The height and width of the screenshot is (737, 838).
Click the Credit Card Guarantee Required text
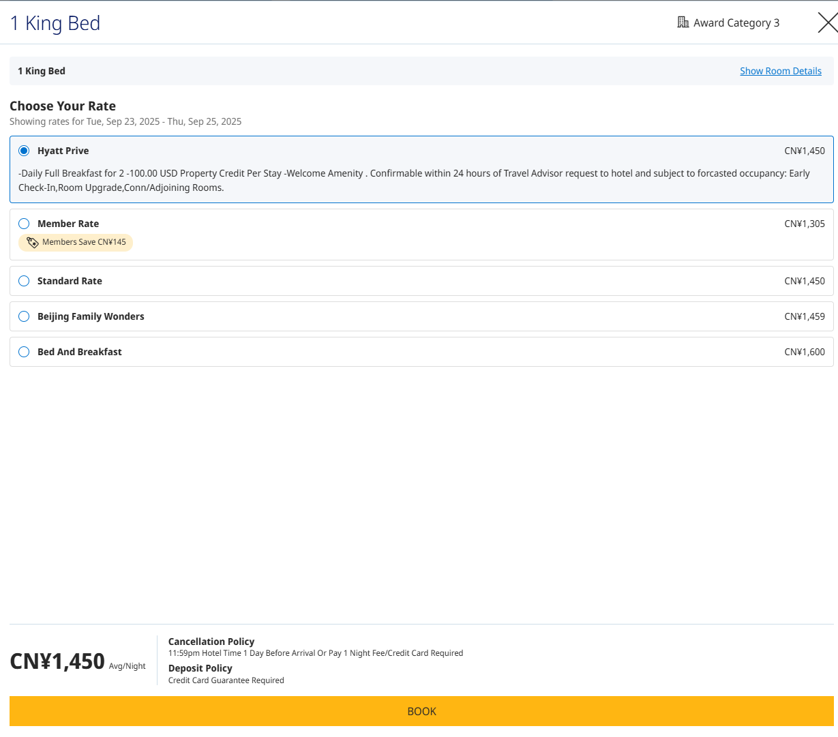click(226, 680)
